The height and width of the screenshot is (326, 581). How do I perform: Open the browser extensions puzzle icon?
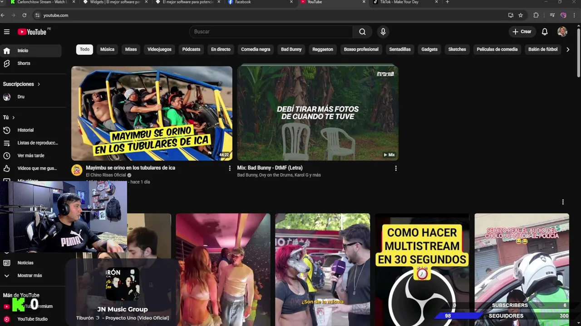(x=536, y=15)
